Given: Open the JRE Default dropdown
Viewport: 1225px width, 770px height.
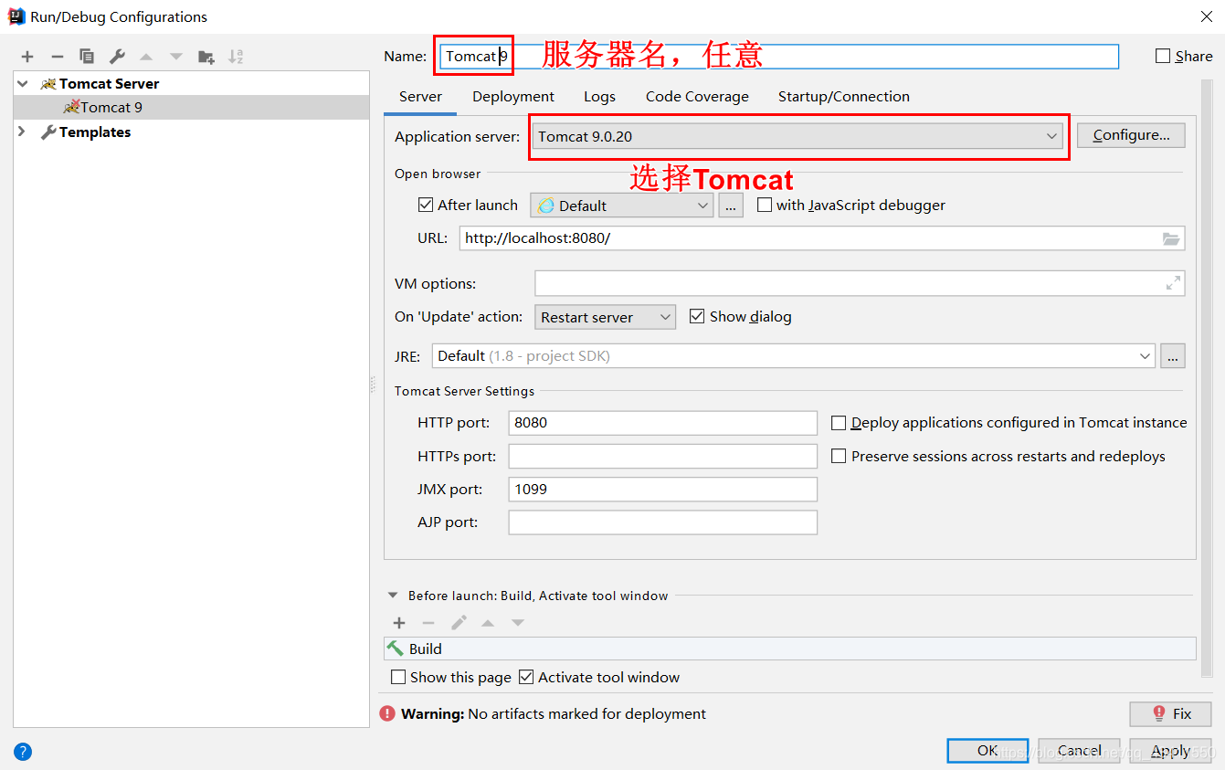Looking at the screenshot, I should pos(794,356).
